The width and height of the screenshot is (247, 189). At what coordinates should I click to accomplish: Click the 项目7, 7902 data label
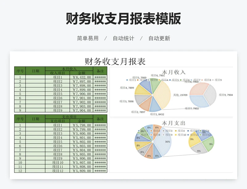[x=192, y=109]
